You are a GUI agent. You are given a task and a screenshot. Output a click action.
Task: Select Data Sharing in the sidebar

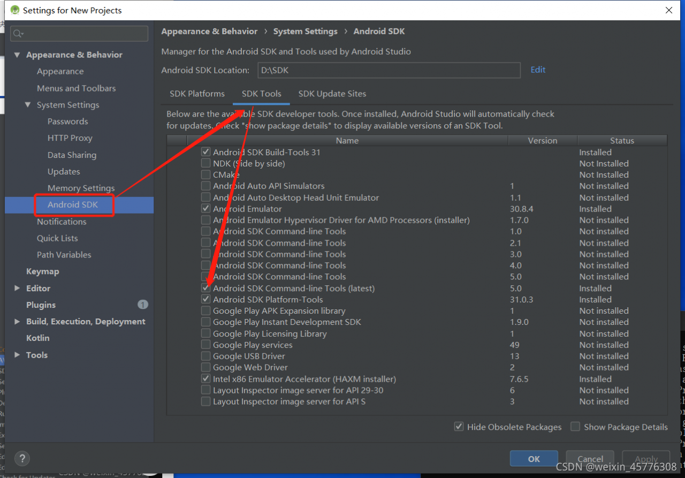[72, 155]
